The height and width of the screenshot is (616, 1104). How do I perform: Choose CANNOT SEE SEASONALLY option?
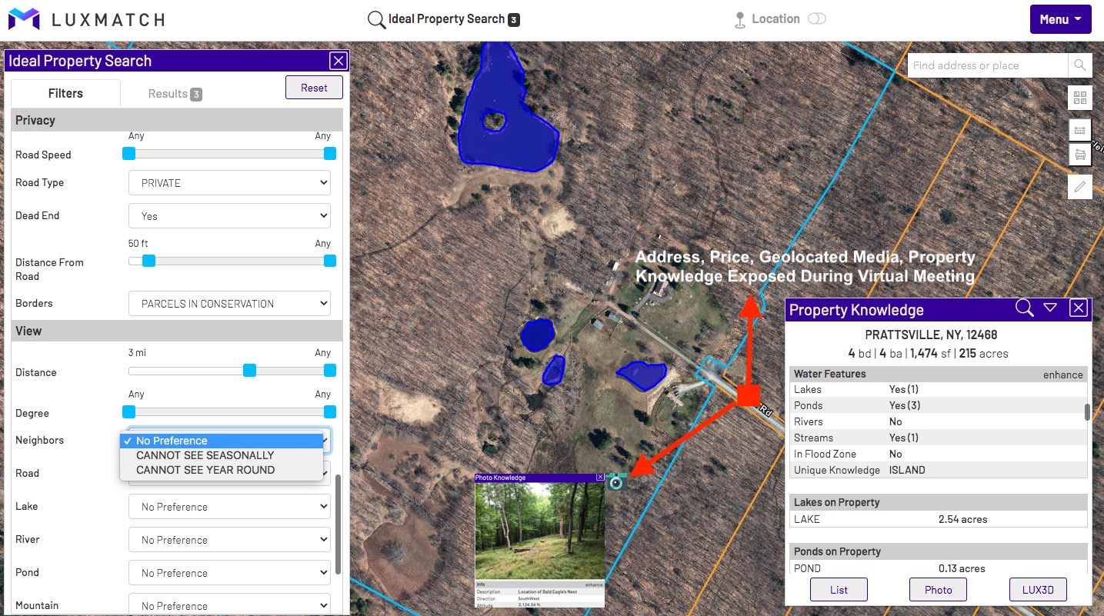[x=222, y=455]
